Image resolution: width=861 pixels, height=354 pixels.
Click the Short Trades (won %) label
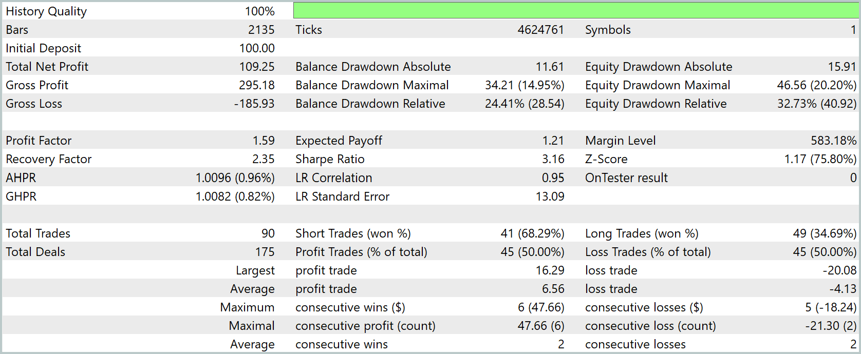tap(353, 233)
